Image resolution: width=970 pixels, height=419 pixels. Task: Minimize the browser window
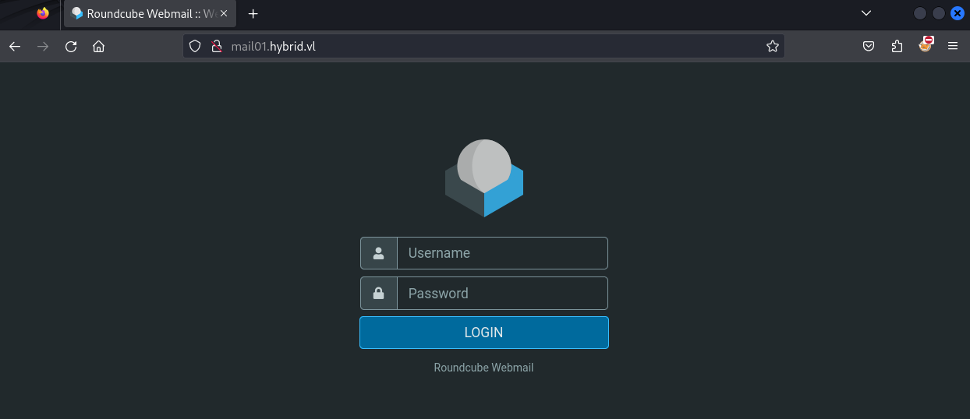click(x=920, y=13)
